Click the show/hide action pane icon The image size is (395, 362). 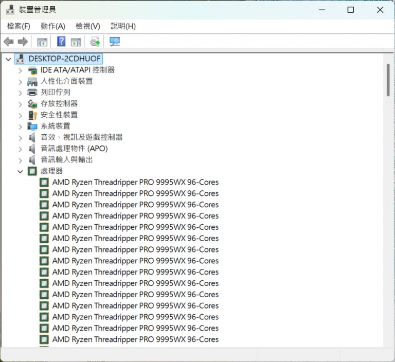pyautogui.click(x=76, y=42)
